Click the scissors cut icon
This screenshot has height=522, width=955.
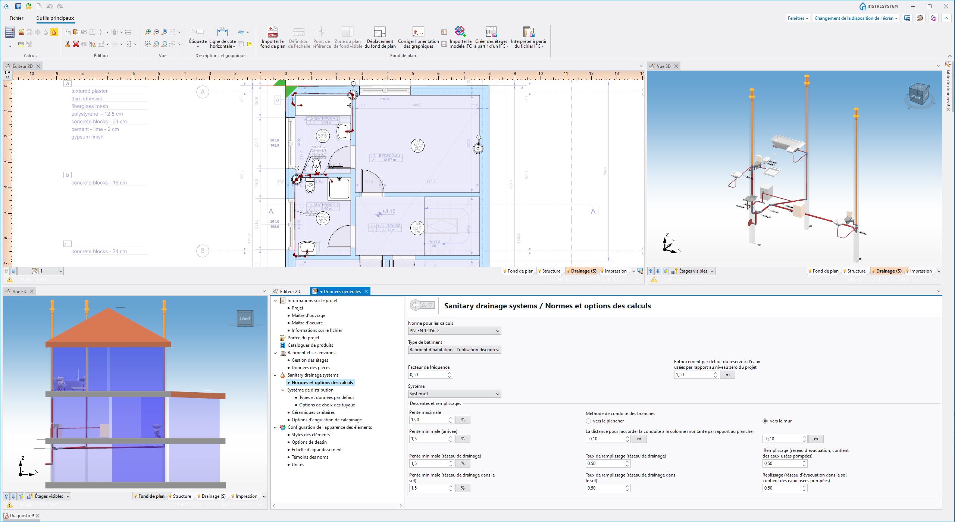tap(68, 44)
